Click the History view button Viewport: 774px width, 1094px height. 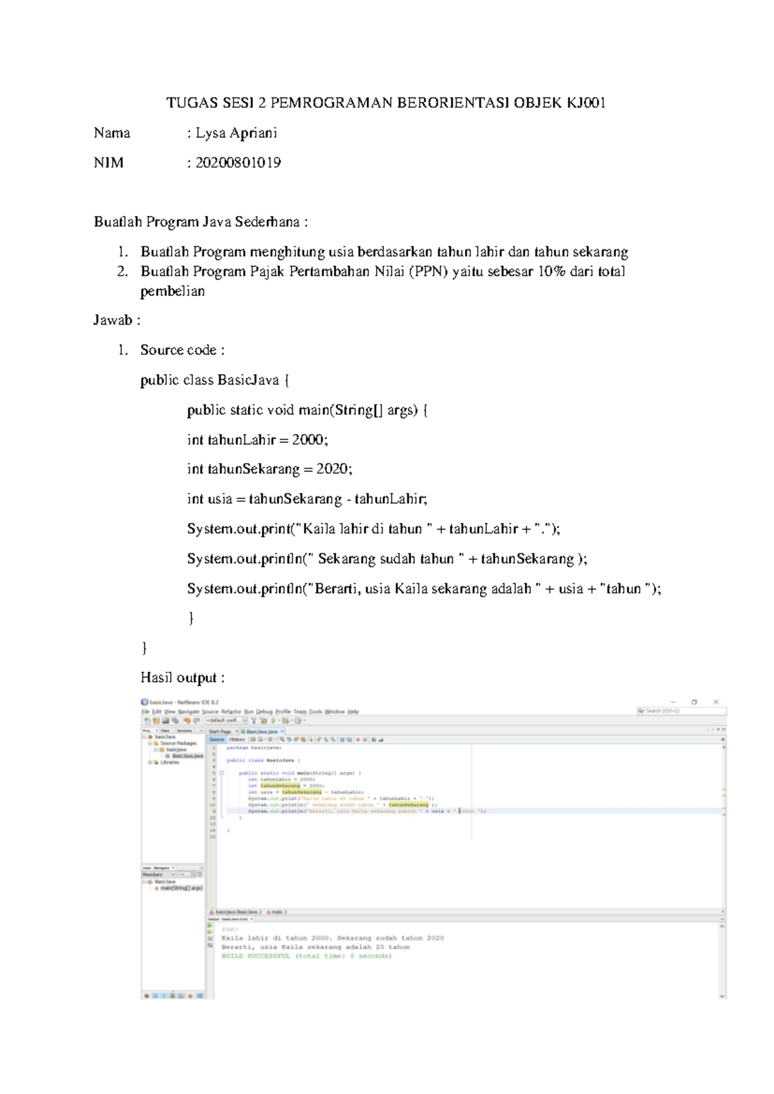coord(237,740)
